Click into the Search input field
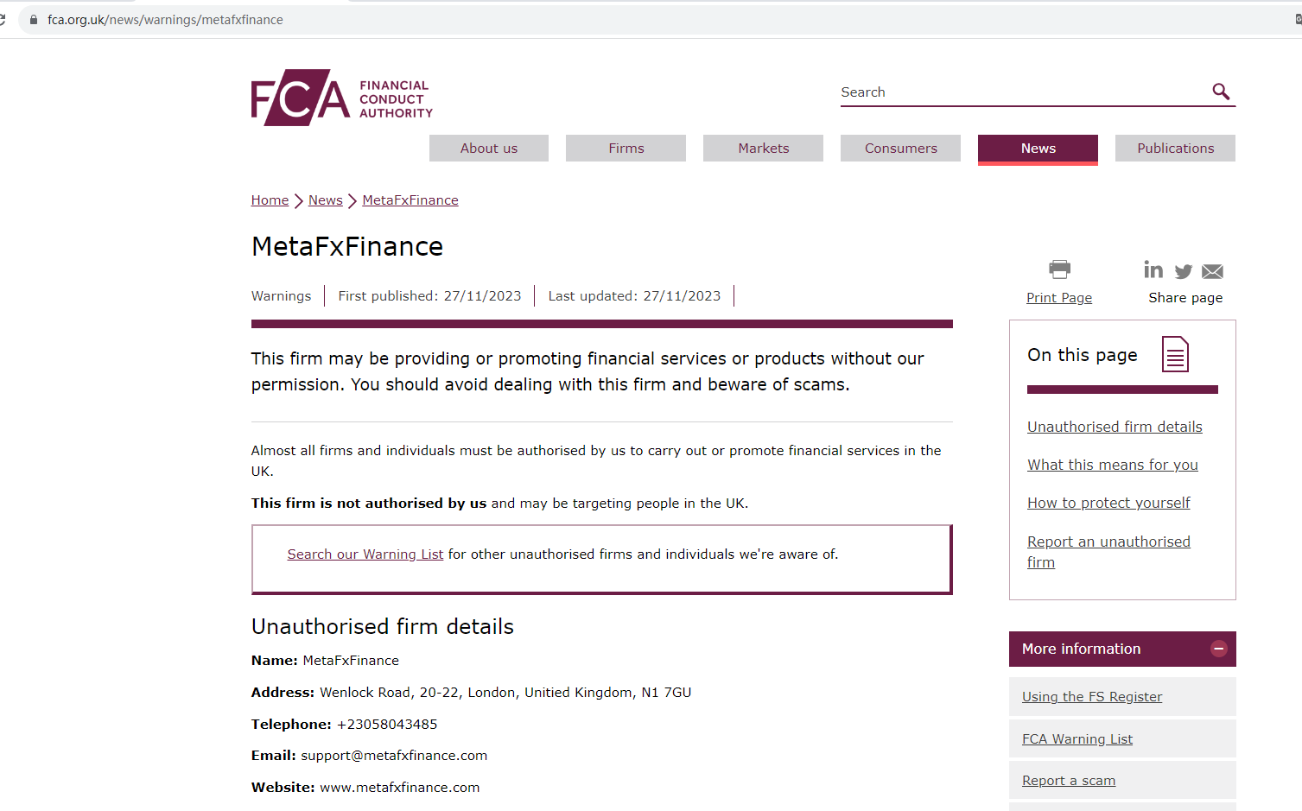The height and width of the screenshot is (811, 1302). (x=1019, y=92)
